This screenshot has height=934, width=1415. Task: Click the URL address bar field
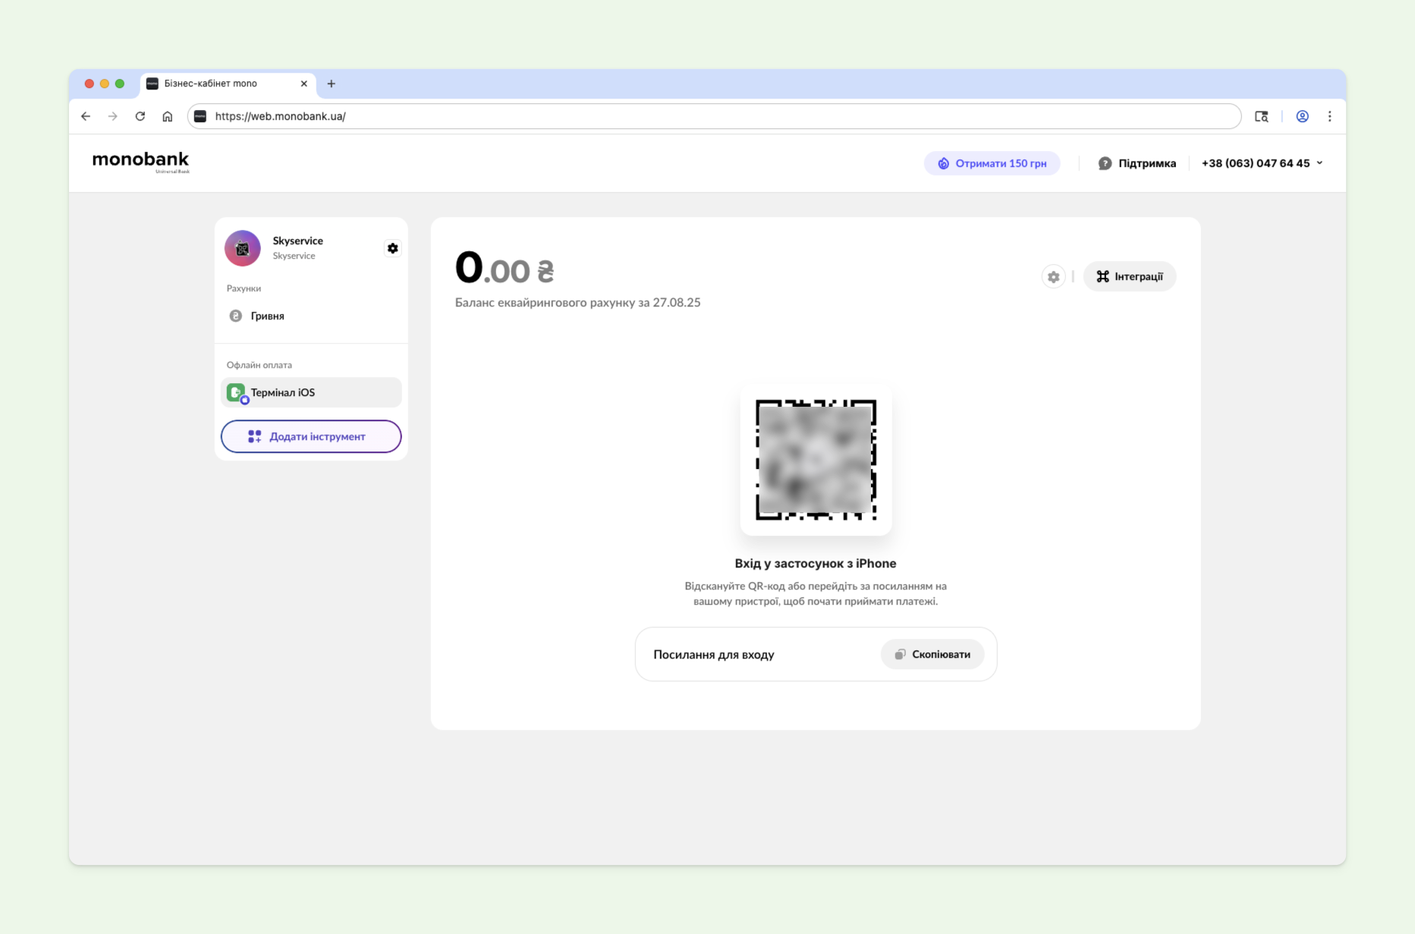click(713, 116)
